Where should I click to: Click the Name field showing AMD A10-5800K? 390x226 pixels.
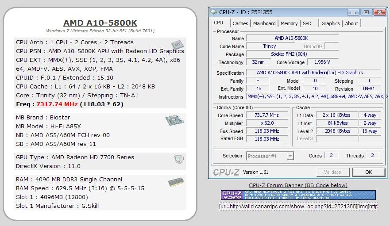(x=292, y=38)
